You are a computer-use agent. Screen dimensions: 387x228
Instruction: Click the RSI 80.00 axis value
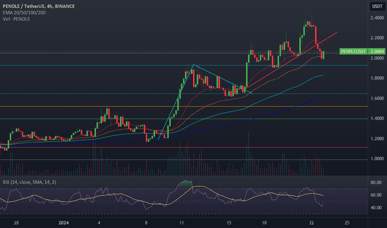tap(376, 183)
